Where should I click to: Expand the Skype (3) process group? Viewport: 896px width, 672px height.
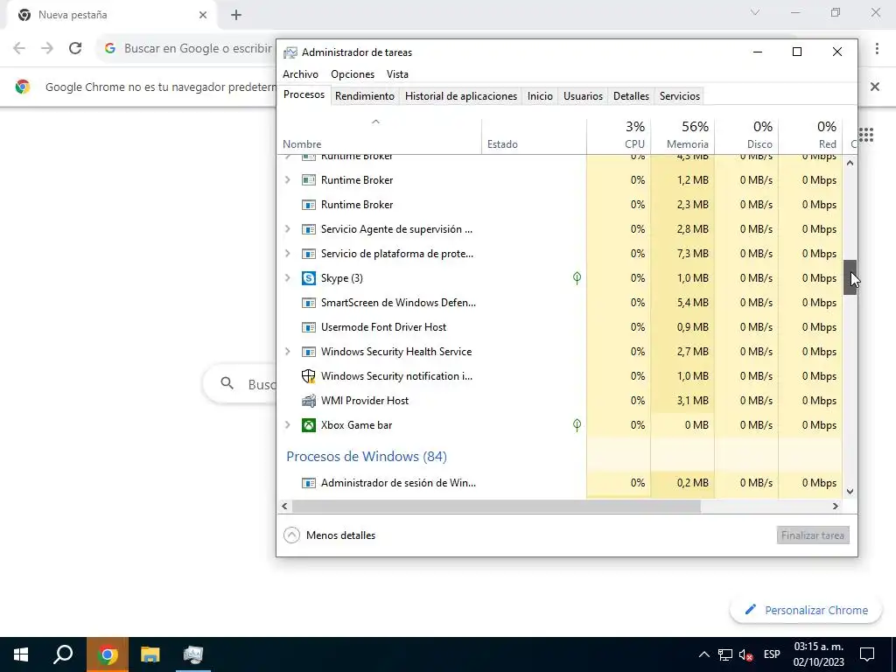pos(287,278)
